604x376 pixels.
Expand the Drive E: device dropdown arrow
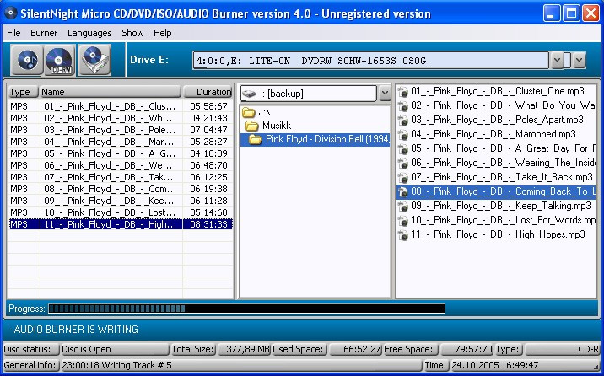click(x=557, y=61)
